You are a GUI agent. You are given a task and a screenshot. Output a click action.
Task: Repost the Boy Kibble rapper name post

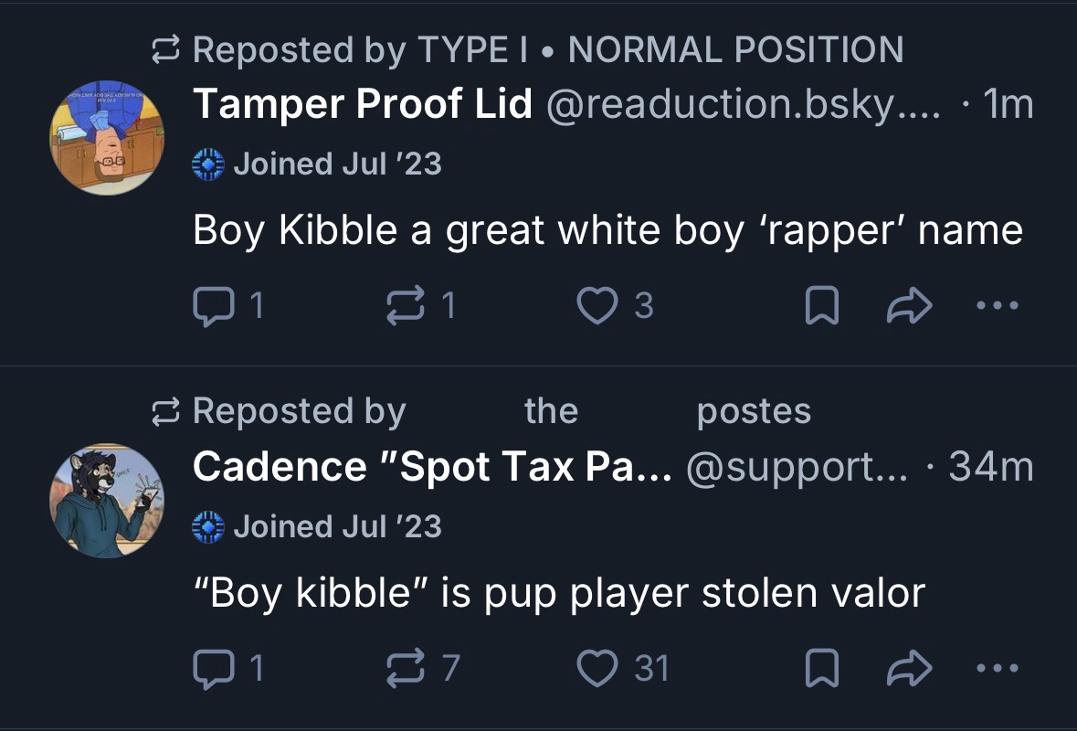click(402, 306)
